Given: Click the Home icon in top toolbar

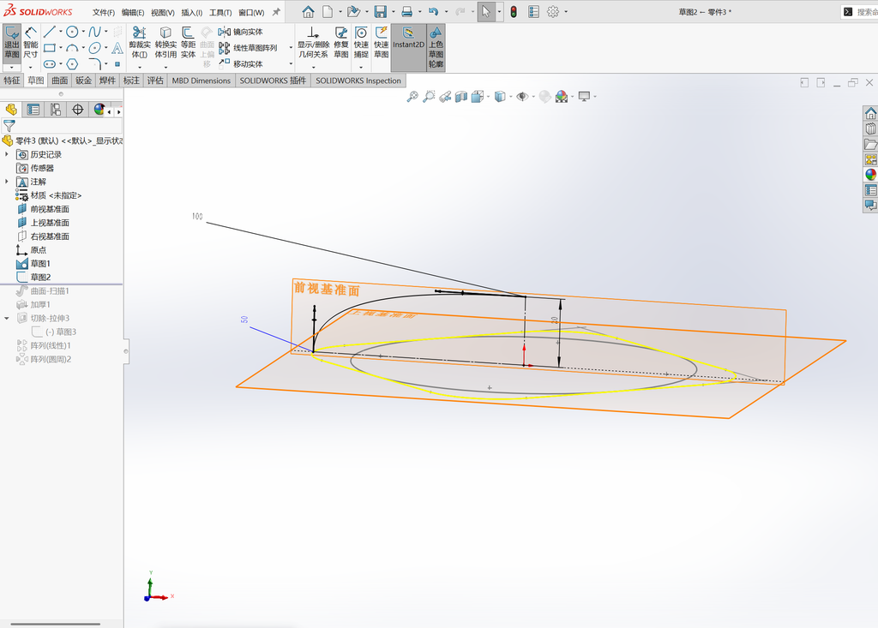Looking at the screenshot, I should point(308,12).
